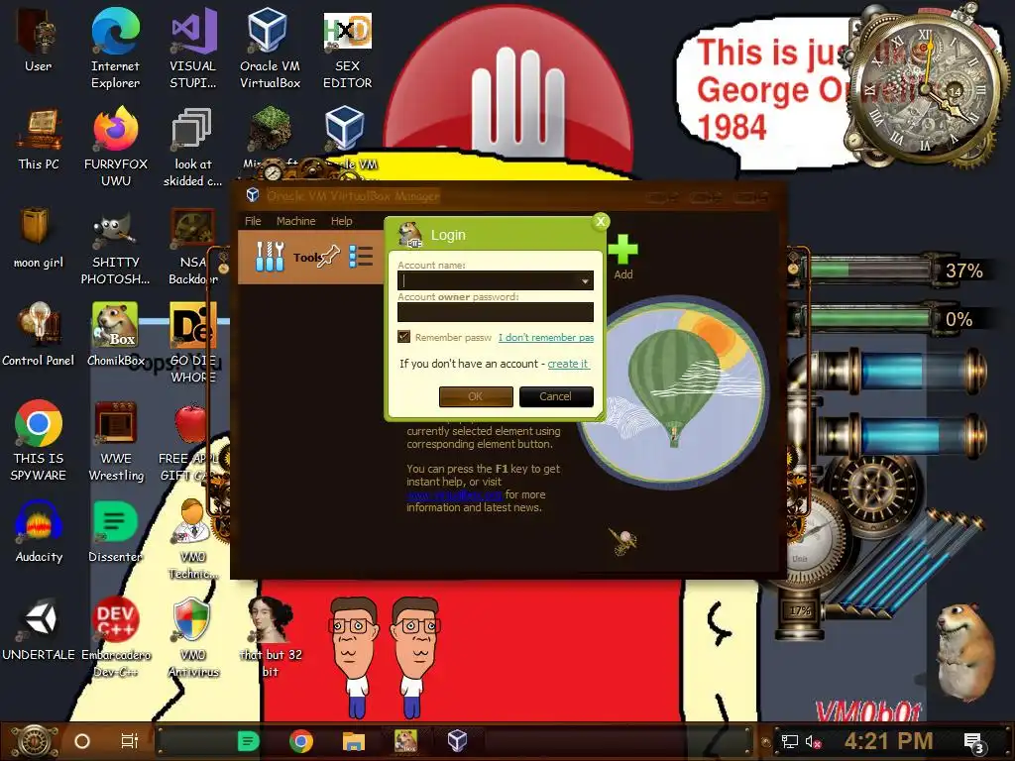Switch to ChomikBox taskbar icon
Image resolution: width=1015 pixels, height=761 pixels.
405,741
